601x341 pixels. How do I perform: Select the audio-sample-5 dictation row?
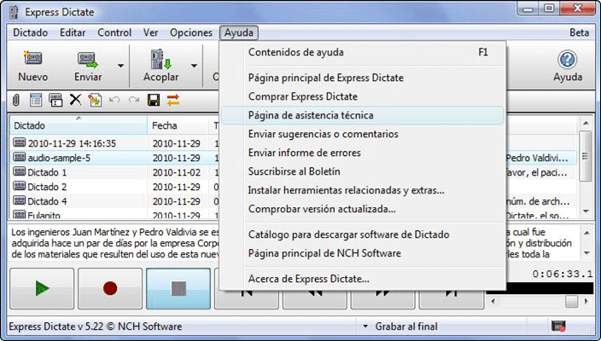pyautogui.click(x=58, y=158)
